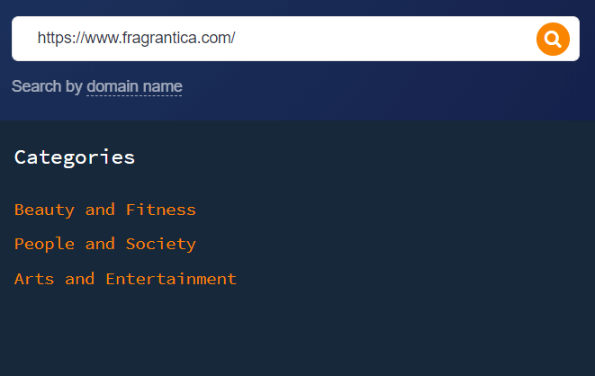
Task: Click empty space inside the white search box
Action: pos(380,39)
